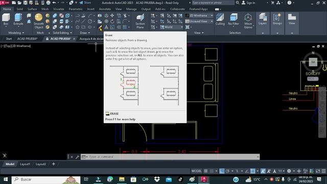Open the 2D Wireframe visual style dropdown
Screen dimensions: 327x184
[199, 15]
